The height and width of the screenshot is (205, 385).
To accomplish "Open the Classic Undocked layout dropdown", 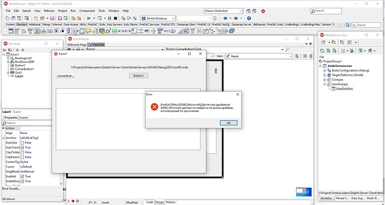I will pos(240,11).
